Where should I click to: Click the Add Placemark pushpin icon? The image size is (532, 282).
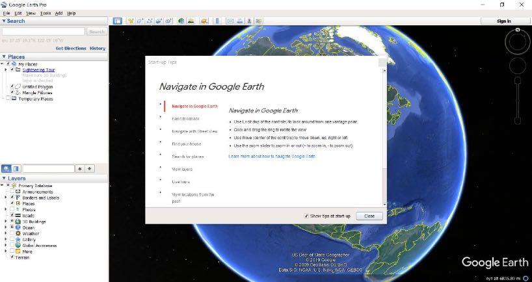coord(131,21)
